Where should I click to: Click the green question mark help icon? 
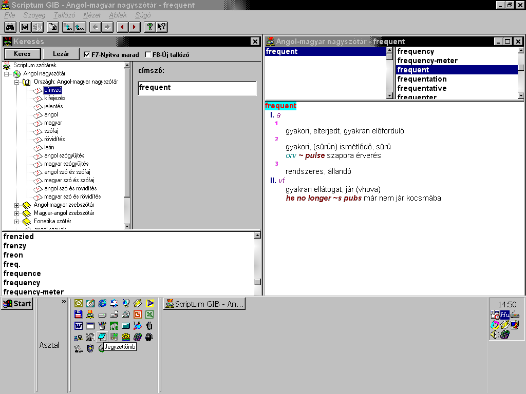click(149, 27)
